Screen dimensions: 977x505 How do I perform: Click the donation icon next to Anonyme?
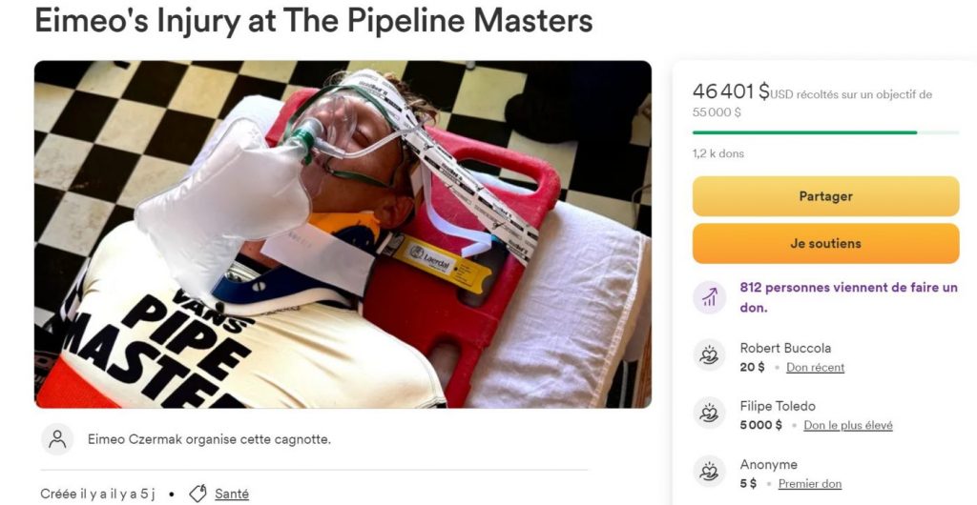[x=709, y=472]
